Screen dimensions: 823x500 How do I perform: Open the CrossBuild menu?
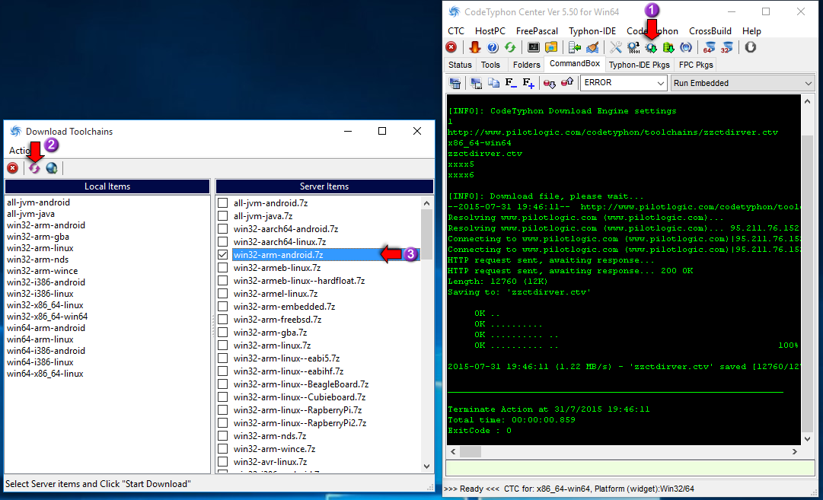(x=710, y=31)
